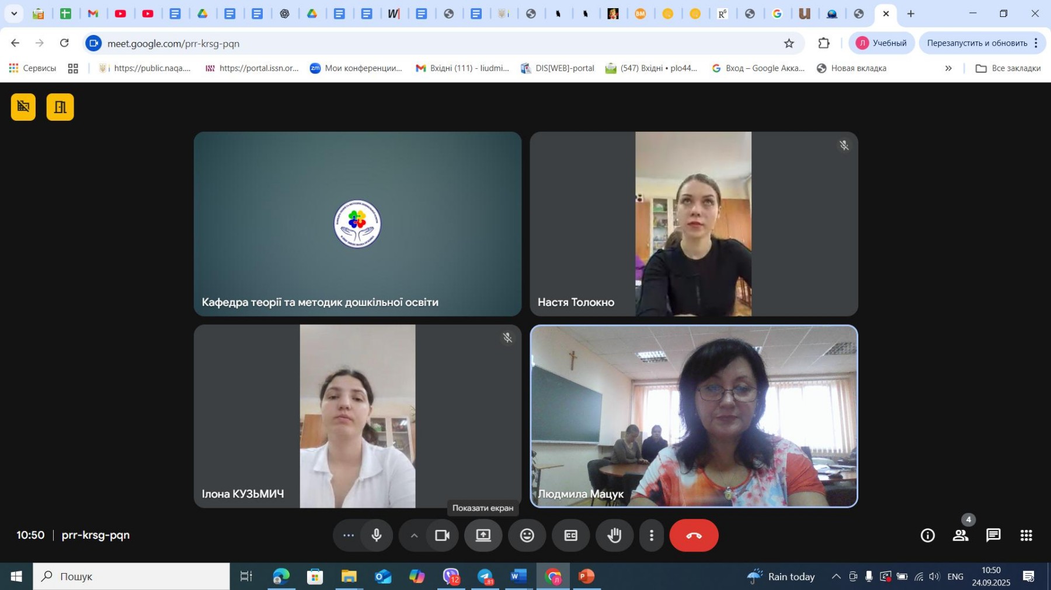The width and height of the screenshot is (1051, 590).
Task: Open the audio settings ellipsis button
Action: [349, 535]
